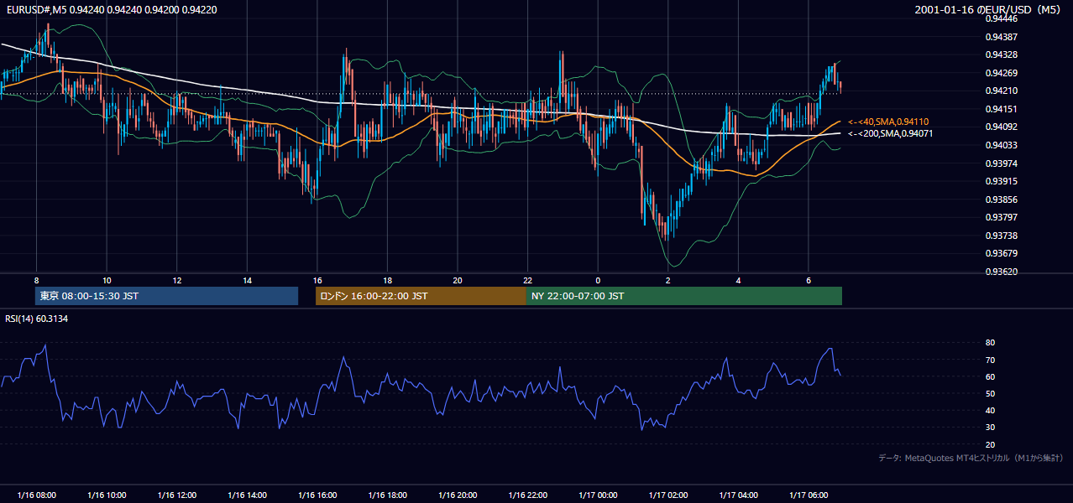The height and width of the screenshot is (503, 1073).
Task: Click RSI scale level 80
Action: [990, 343]
